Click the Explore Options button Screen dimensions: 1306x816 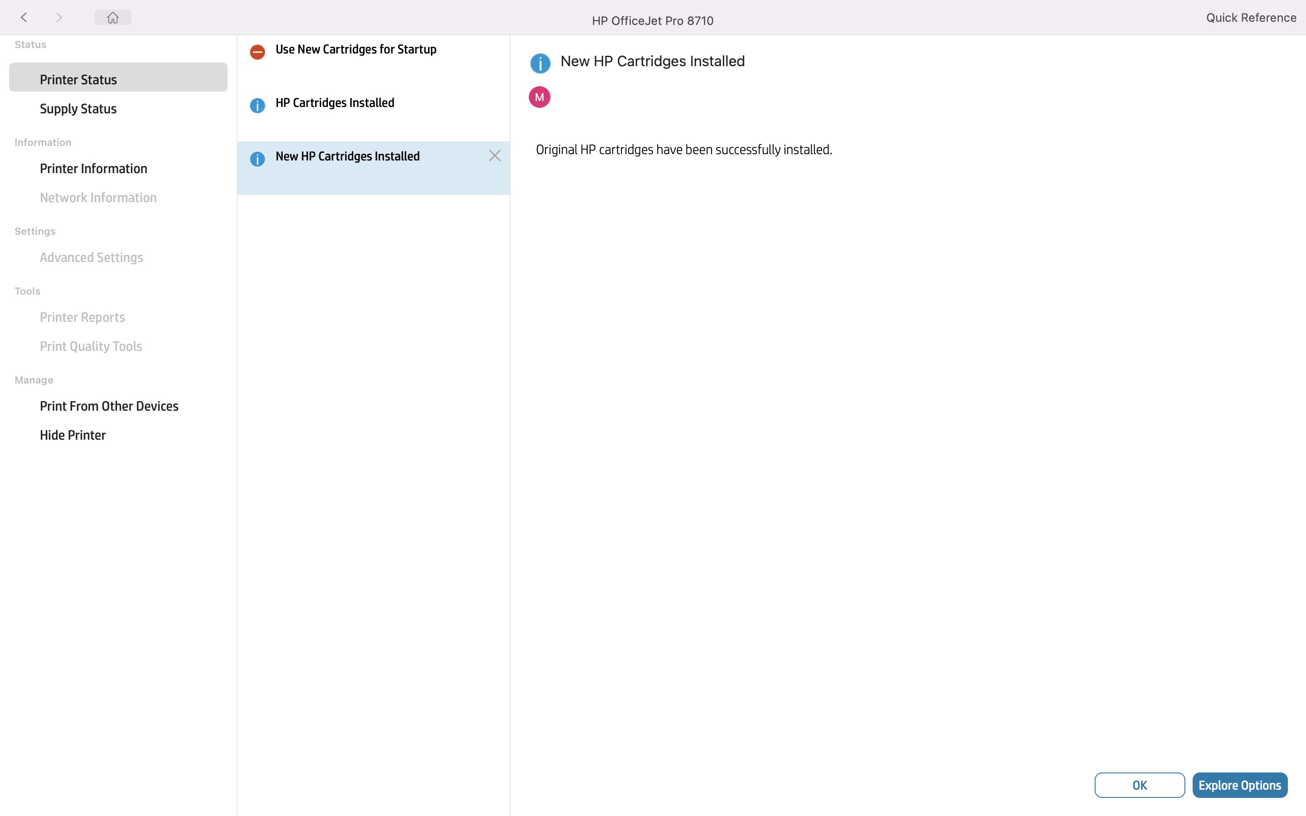[1240, 785]
